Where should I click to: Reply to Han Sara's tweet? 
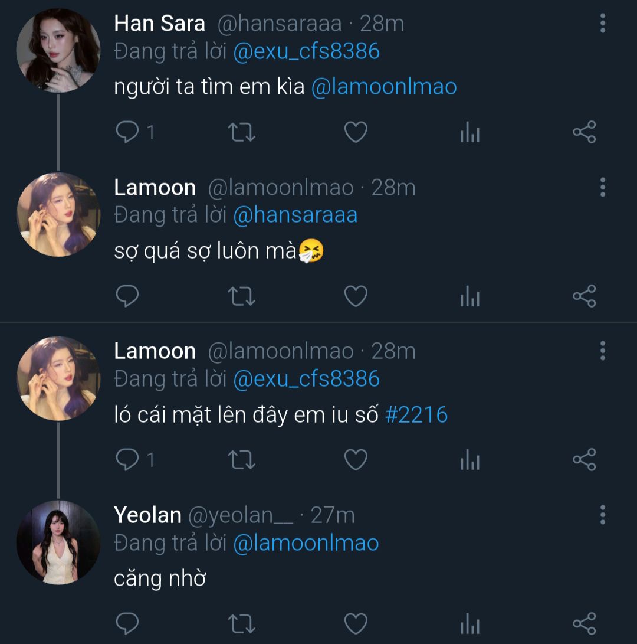[x=127, y=132]
